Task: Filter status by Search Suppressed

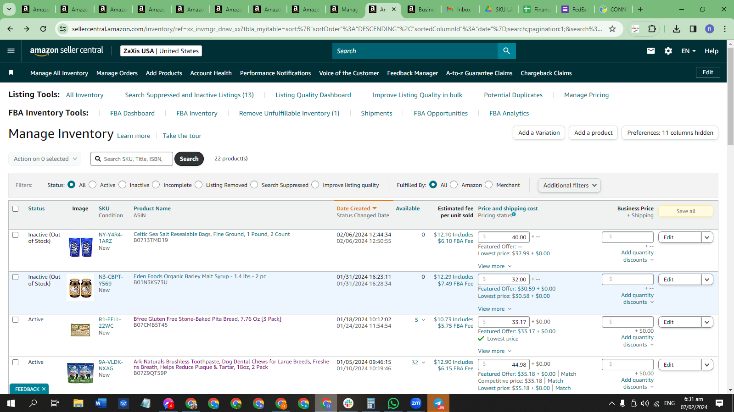Action: click(x=254, y=185)
